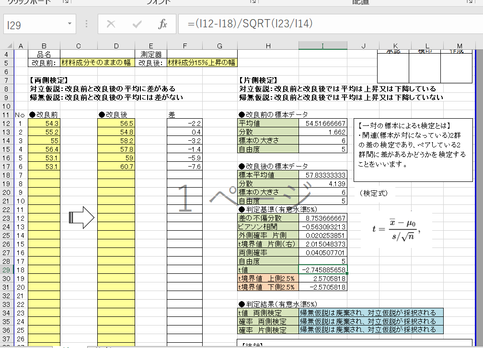Select column I header
The height and width of the screenshot is (348, 483).
point(323,46)
